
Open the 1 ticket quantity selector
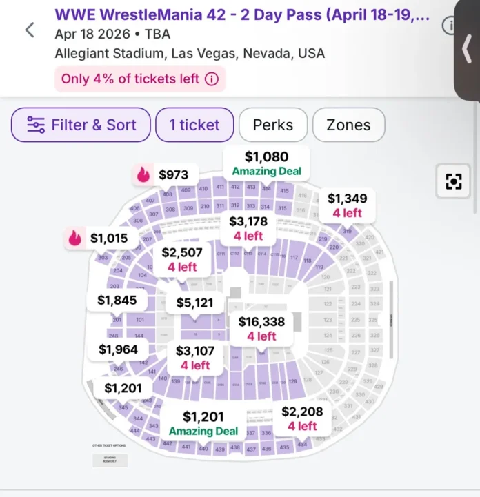pyautogui.click(x=194, y=125)
